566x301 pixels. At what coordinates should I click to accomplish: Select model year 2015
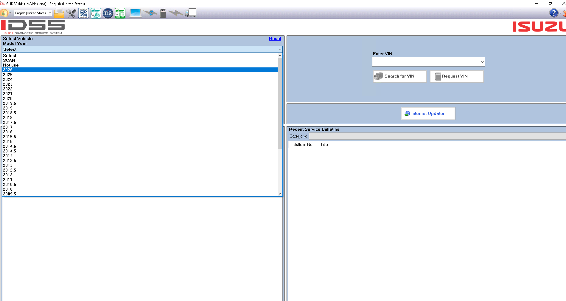click(x=140, y=141)
